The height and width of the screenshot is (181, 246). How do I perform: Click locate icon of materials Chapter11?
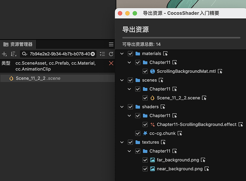click(175, 63)
